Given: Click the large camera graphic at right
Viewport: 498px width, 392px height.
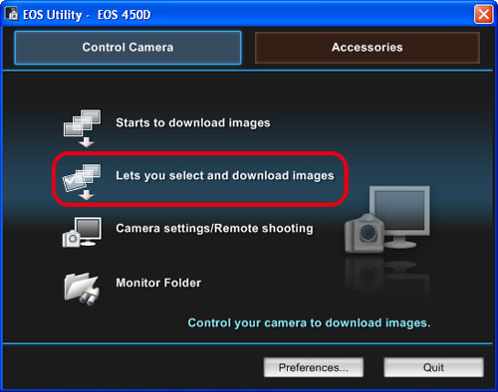Looking at the screenshot, I should [x=365, y=233].
